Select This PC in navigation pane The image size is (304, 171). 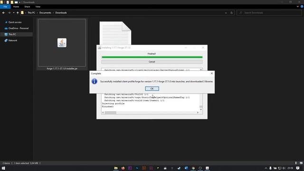tap(12, 34)
